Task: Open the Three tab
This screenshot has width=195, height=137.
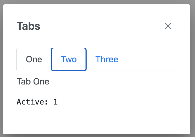Action: point(107,59)
